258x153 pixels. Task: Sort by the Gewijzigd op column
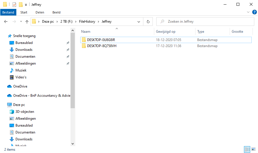(x=165, y=32)
